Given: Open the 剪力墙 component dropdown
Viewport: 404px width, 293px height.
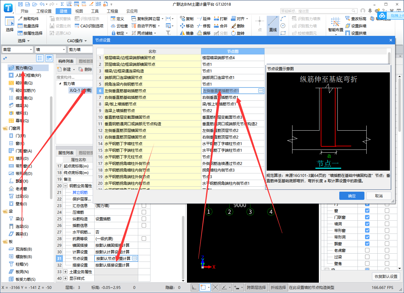Looking at the screenshot, I should coord(80,49).
